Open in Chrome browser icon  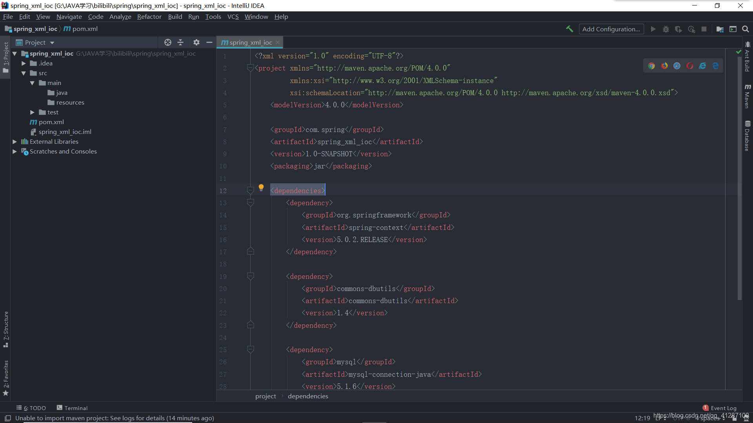[651, 66]
